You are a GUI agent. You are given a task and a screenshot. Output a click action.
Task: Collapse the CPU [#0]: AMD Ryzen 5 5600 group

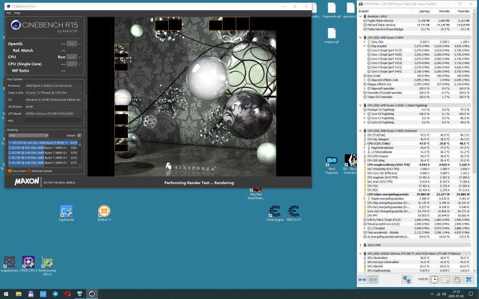coord(360,38)
